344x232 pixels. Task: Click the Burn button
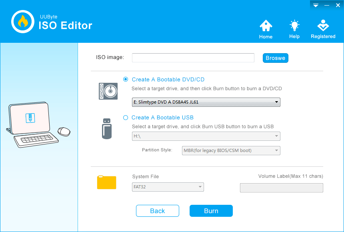coord(211,211)
